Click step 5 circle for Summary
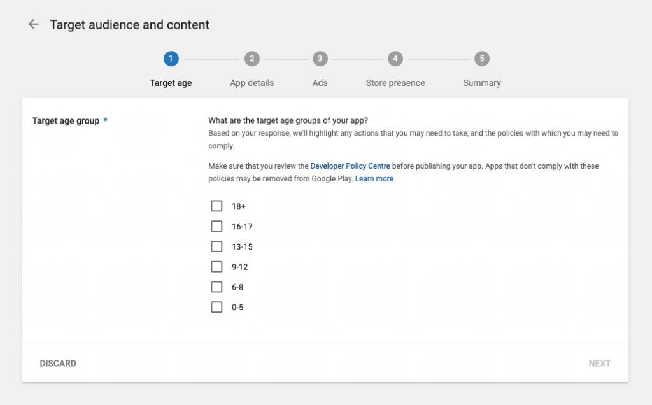The height and width of the screenshot is (405, 652). click(x=482, y=58)
